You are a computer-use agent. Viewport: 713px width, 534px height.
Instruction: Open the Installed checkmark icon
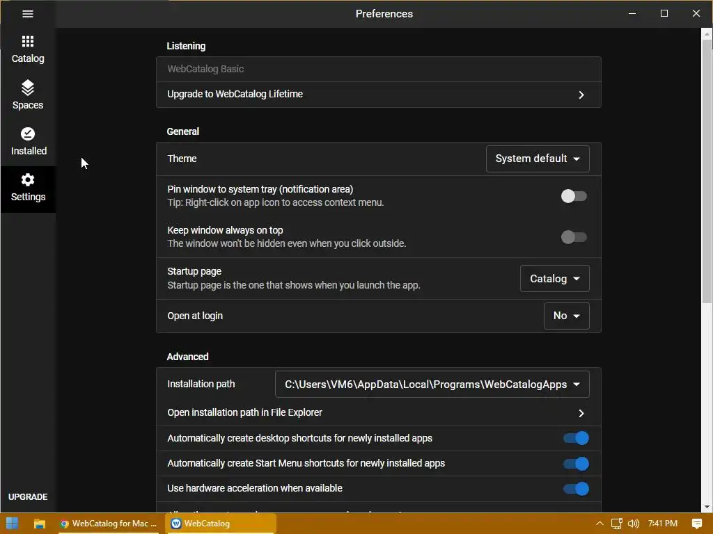[28, 134]
